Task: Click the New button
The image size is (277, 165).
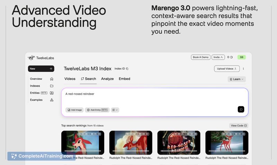Action: point(41,69)
